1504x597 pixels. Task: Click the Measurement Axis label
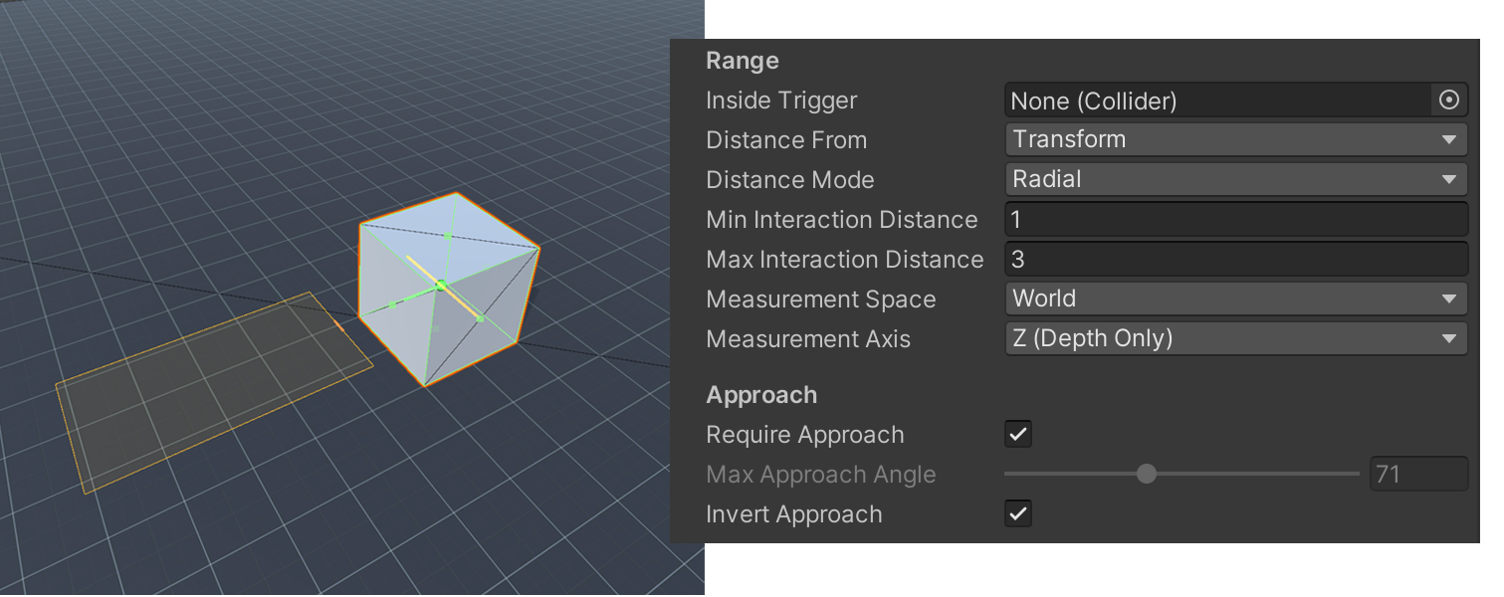click(x=808, y=339)
